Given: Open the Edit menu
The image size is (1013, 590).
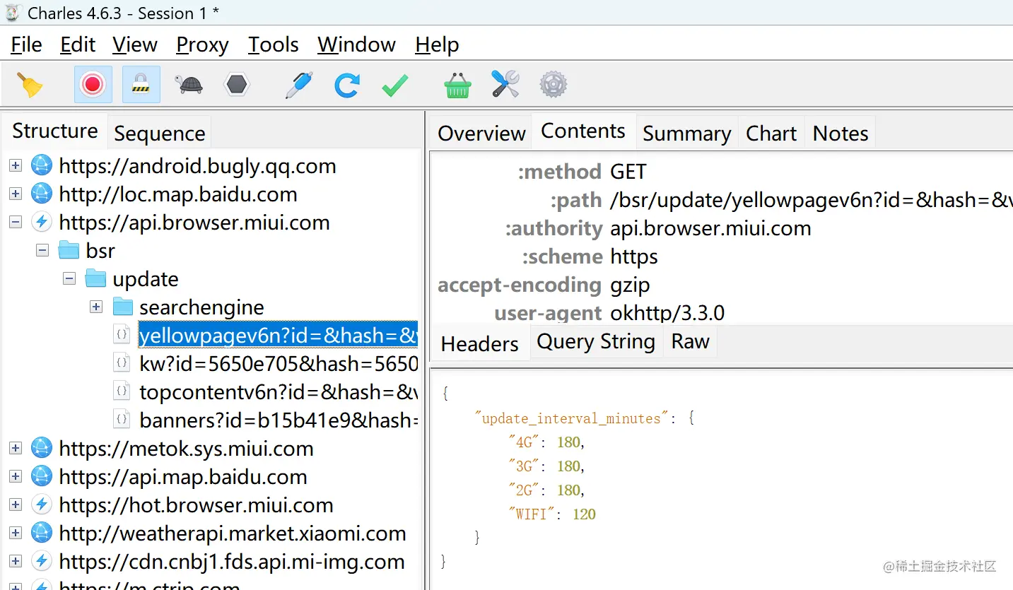Looking at the screenshot, I should point(78,45).
